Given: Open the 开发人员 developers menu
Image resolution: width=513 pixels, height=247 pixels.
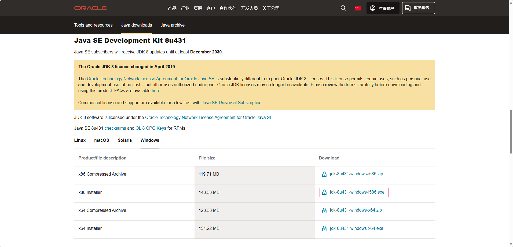Looking at the screenshot, I should tap(249, 8).
